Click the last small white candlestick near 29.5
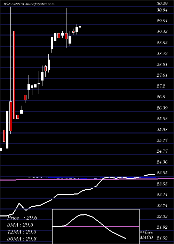This screenshot has width=174, height=244. [80, 27]
